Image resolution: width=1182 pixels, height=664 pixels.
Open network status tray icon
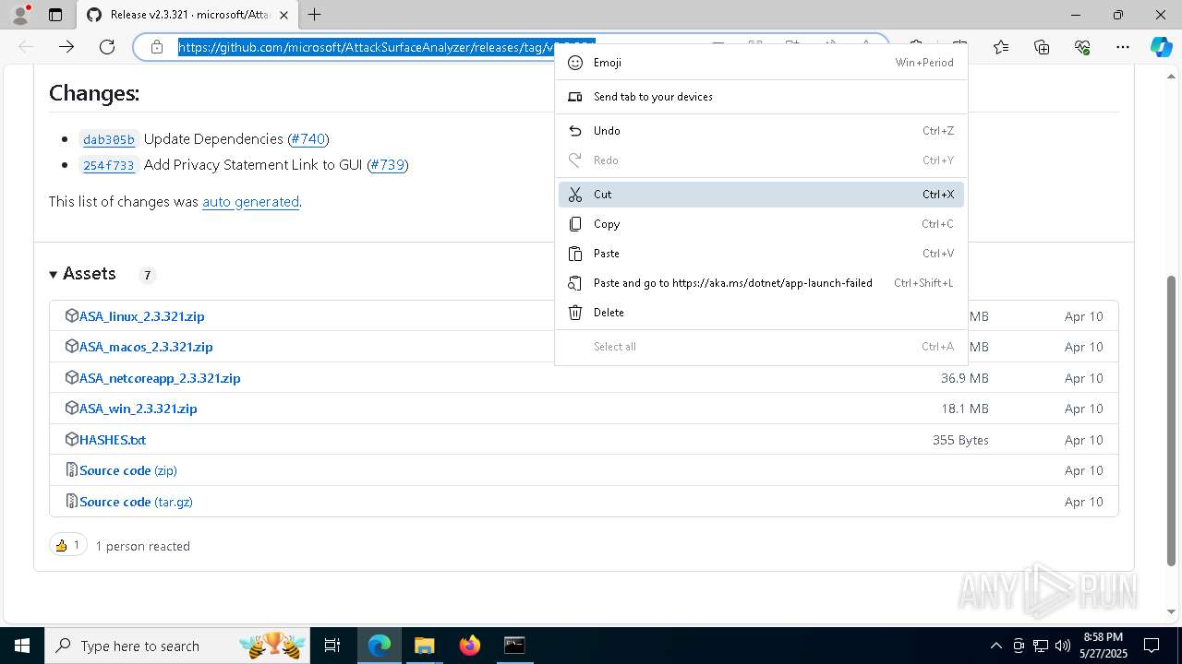[1041, 646]
